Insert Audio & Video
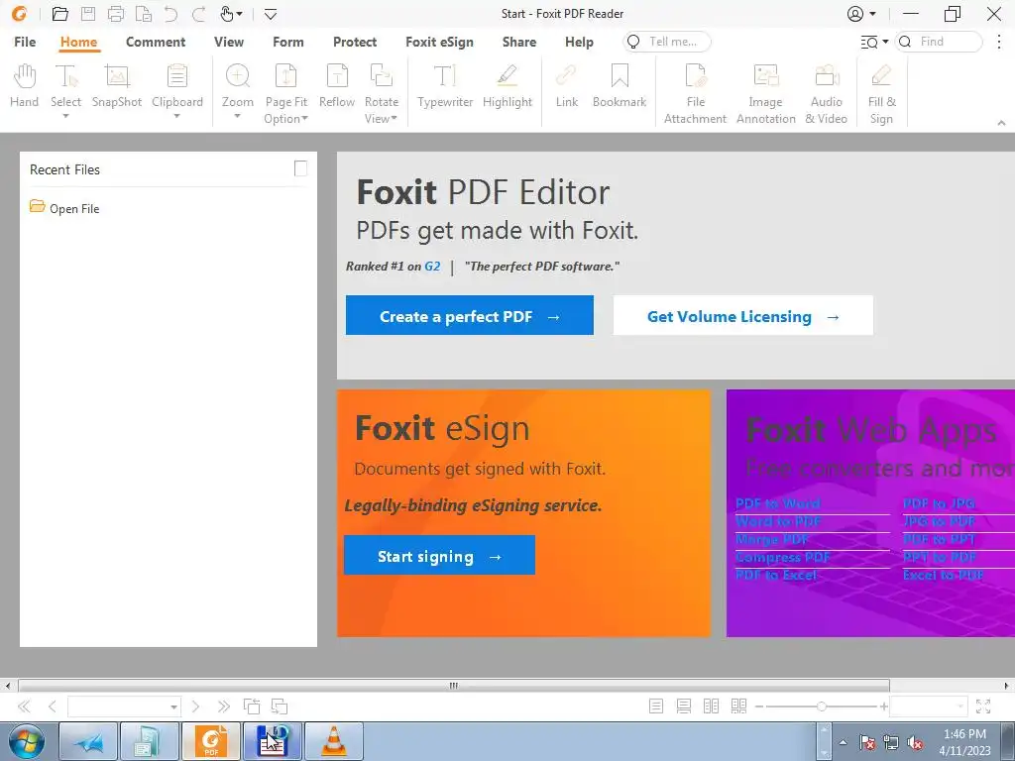 click(826, 94)
